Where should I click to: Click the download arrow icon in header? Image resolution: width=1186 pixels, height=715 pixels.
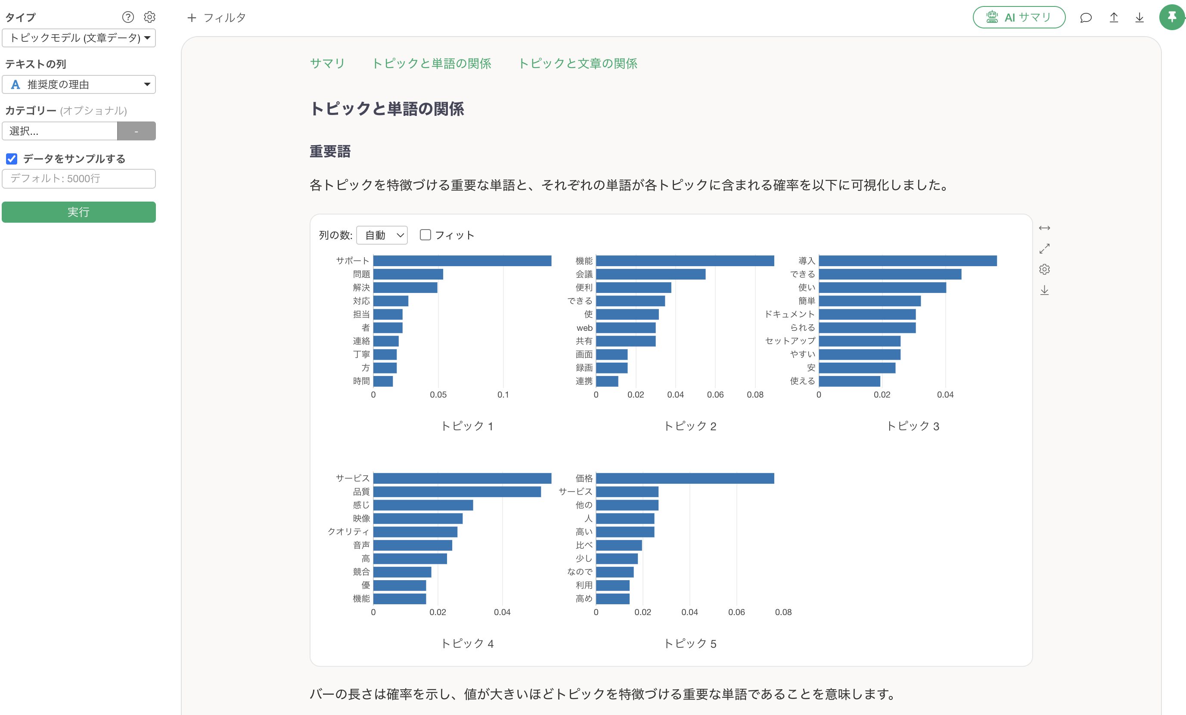point(1139,18)
